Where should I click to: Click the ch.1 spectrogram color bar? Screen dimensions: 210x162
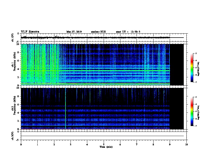coord(192,68)
